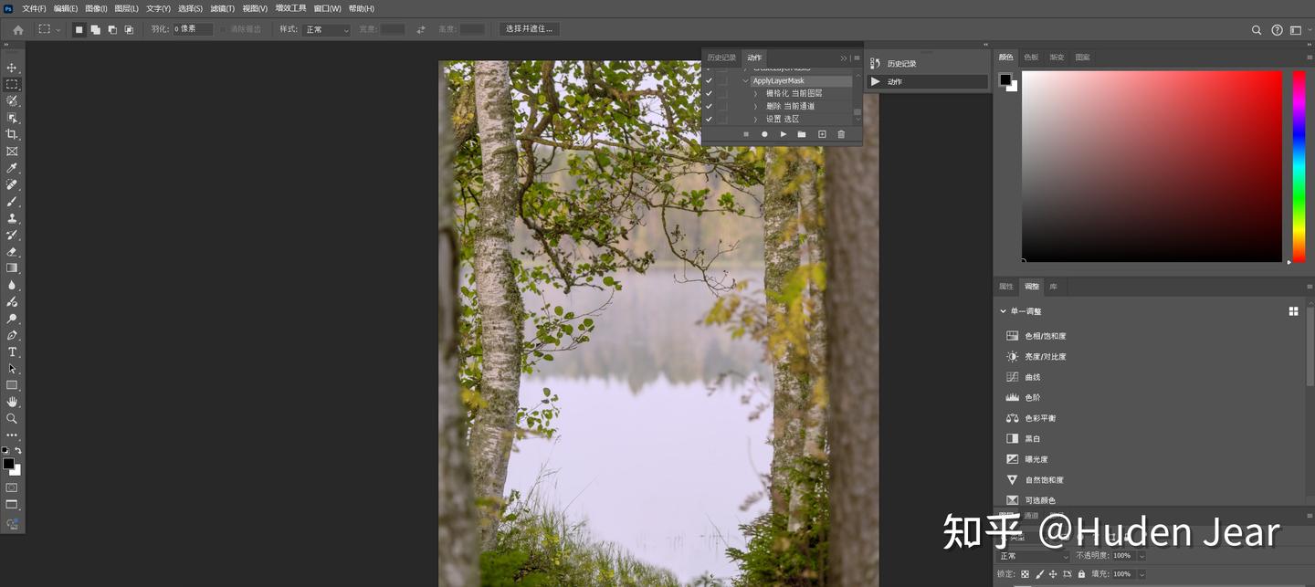Play the selected action

click(784, 134)
